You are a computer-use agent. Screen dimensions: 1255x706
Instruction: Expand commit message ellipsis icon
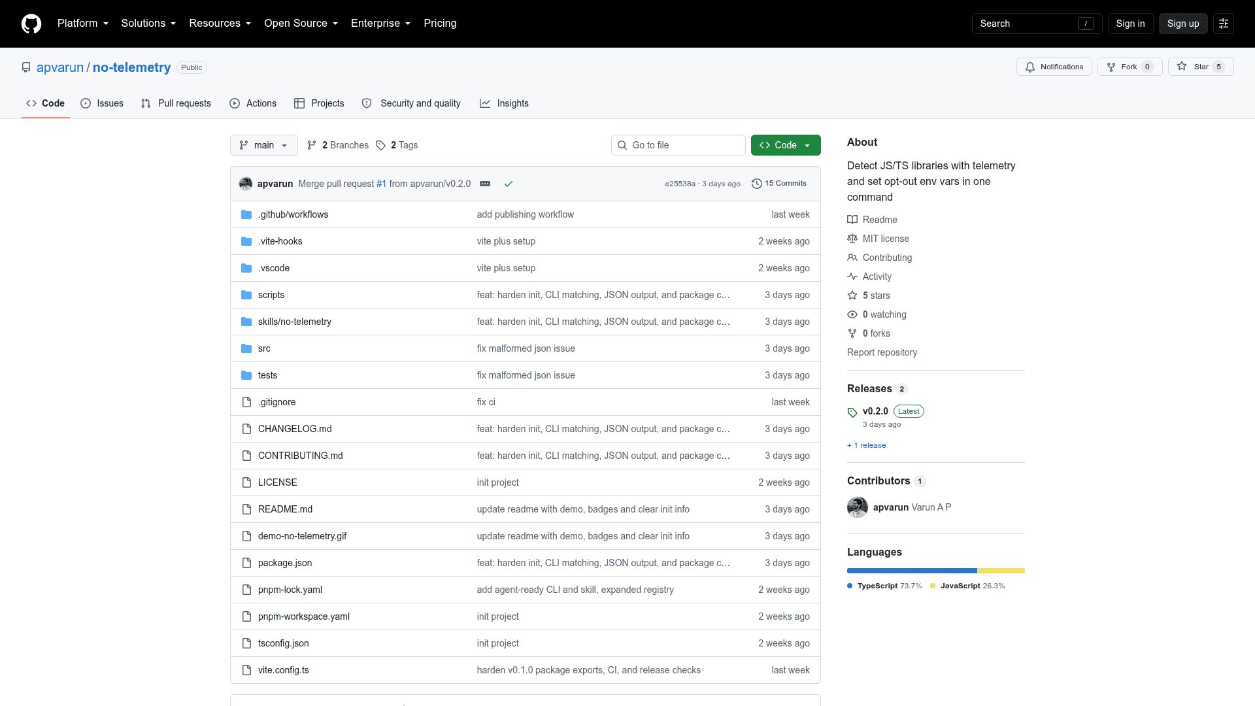[485, 184]
